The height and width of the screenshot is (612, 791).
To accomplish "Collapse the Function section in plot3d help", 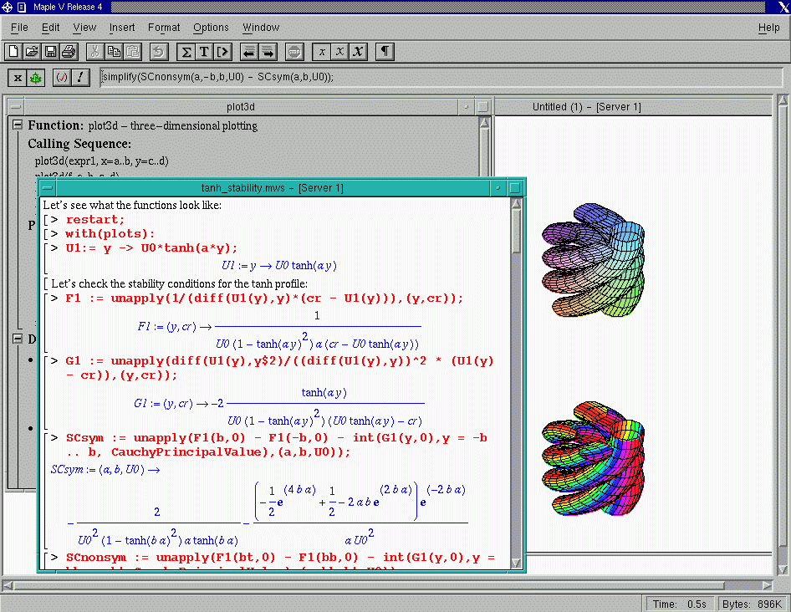I will click(x=17, y=125).
